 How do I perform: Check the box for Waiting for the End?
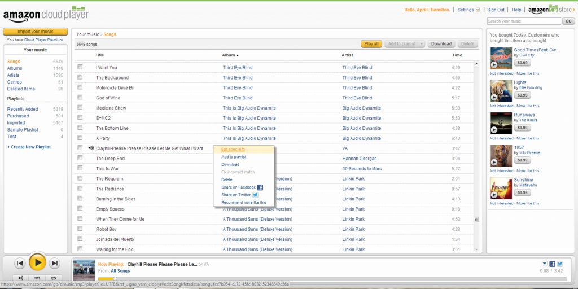click(80, 249)
